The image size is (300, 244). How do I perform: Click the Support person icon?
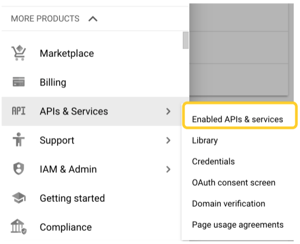pyautogui.click(x=18, y=139)
